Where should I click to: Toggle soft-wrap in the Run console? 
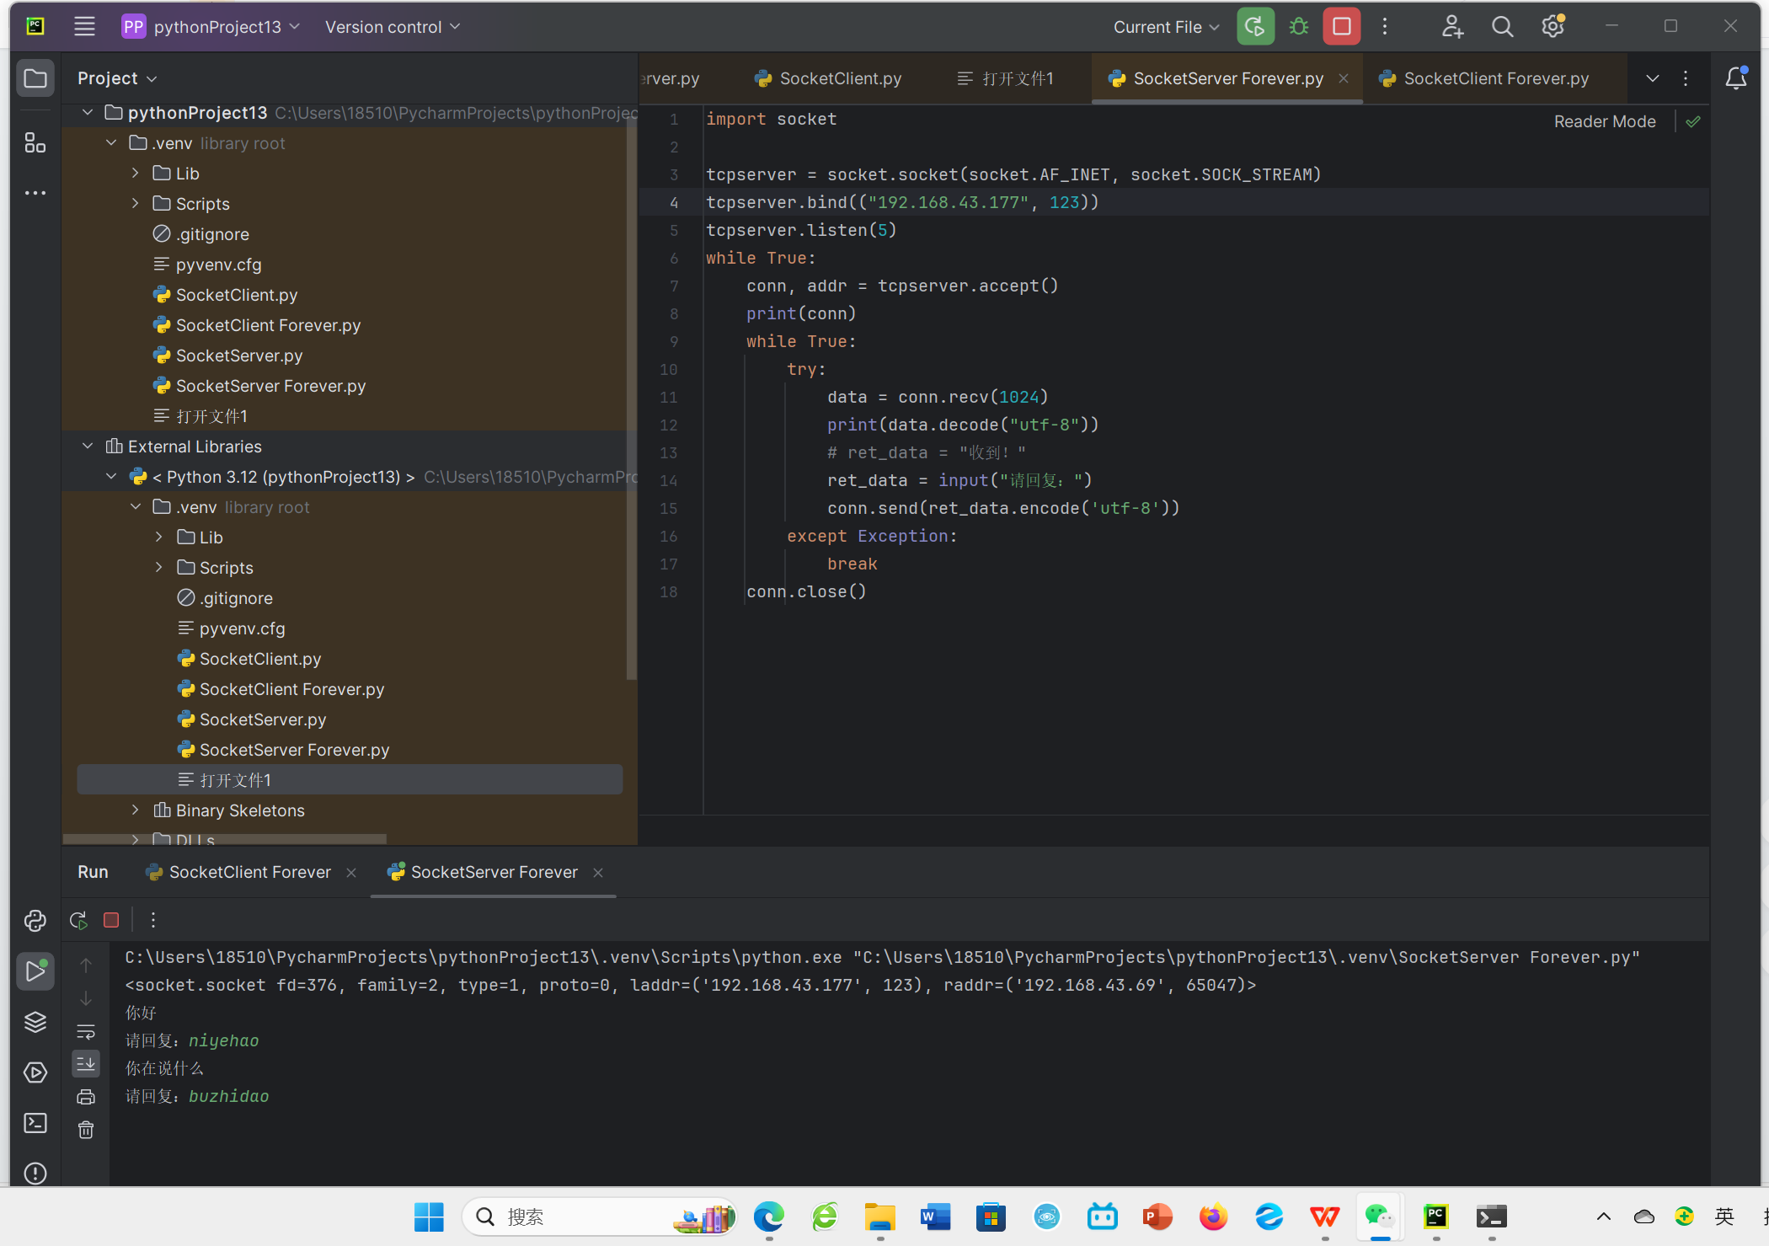86,1031
